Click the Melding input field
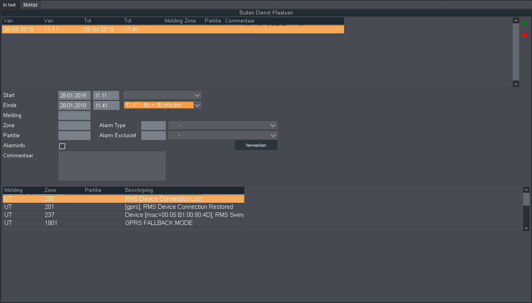This screenshot has height=303, width=532. tap(74, 115)
